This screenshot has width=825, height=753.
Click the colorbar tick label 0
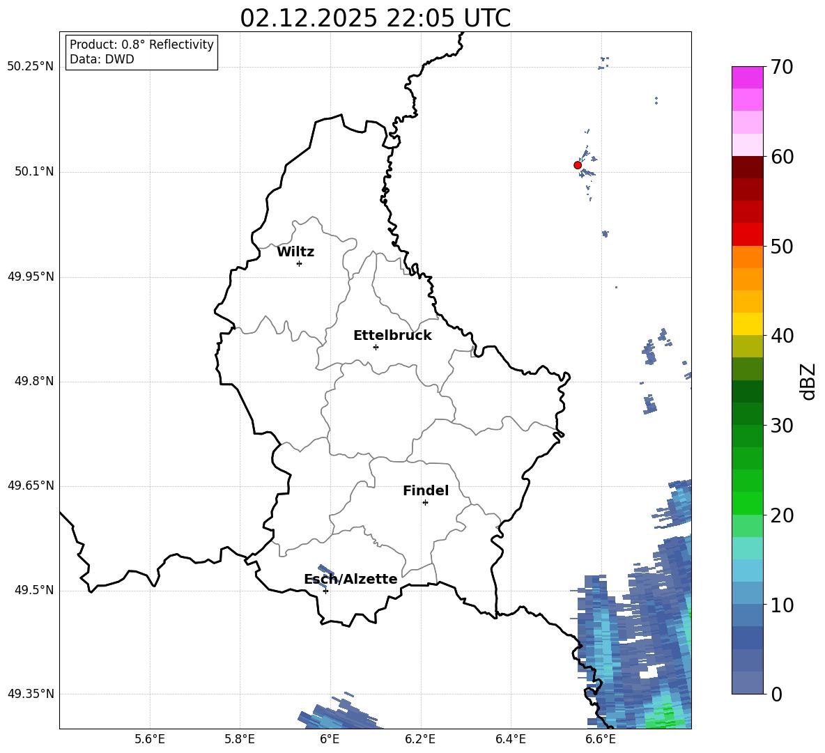click(x=776, y=694)
